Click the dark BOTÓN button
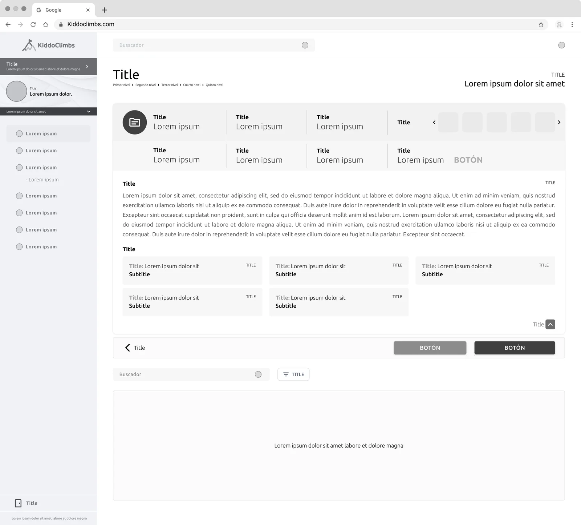This screenshot has height=525, width=581. point(515,348)
